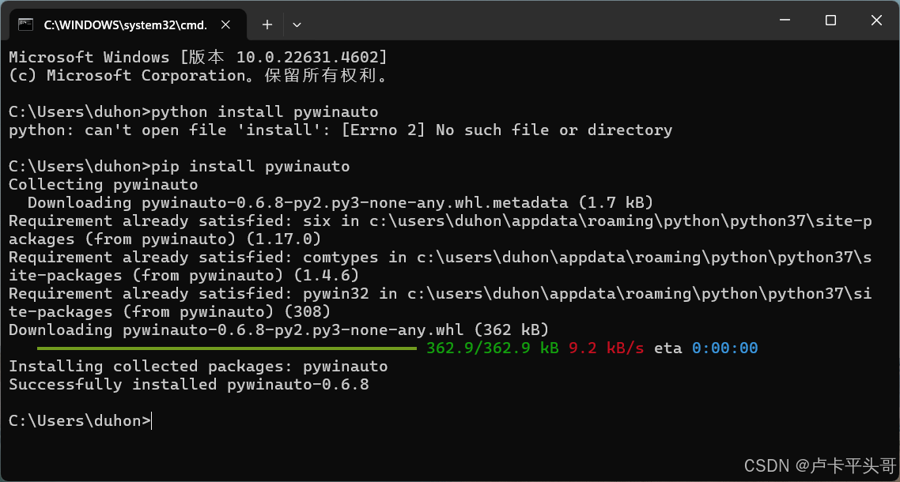This screenshot has width=900, height=482.
Task: Place the cursor at the last C:\Users\duhon> prompt
Action: click(x=81, y=420)
